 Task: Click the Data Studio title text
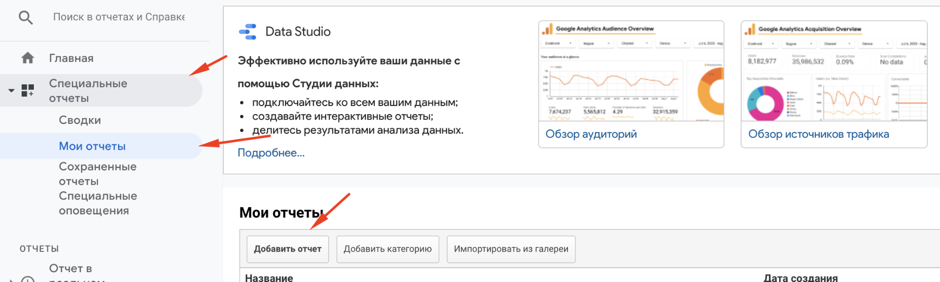point(298,31)
